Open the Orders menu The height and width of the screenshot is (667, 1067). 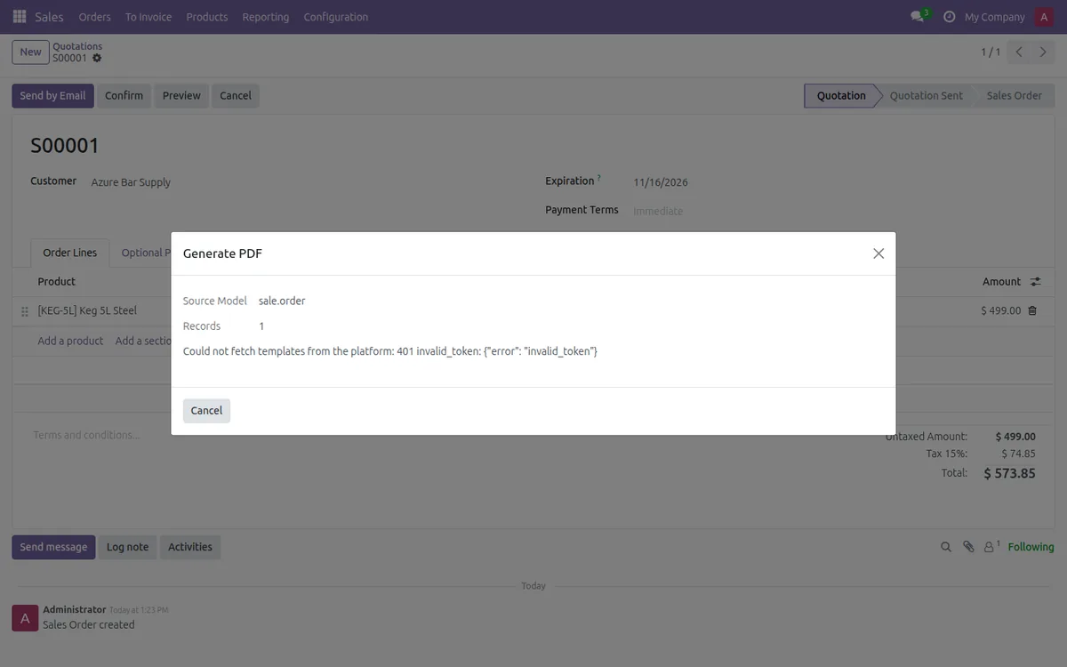(94, 17)
